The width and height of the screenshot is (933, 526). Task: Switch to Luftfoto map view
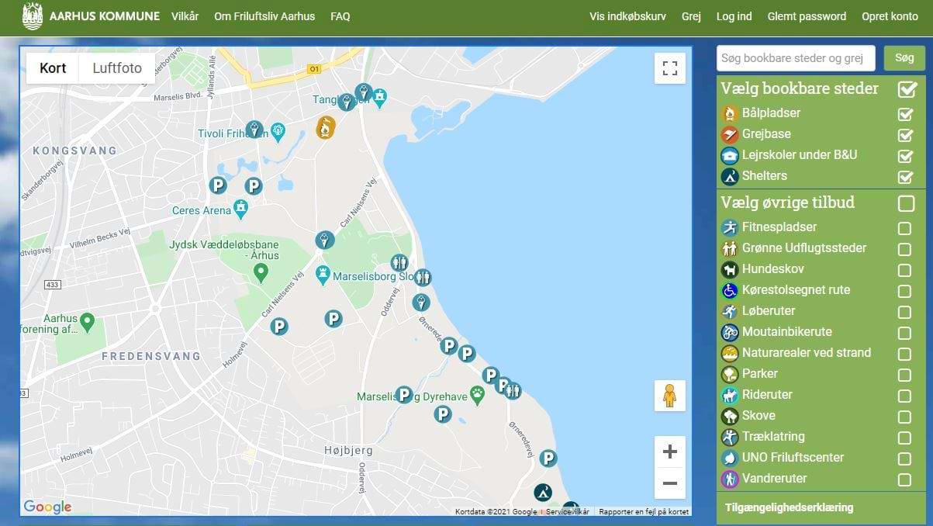(x=117, y=68)
